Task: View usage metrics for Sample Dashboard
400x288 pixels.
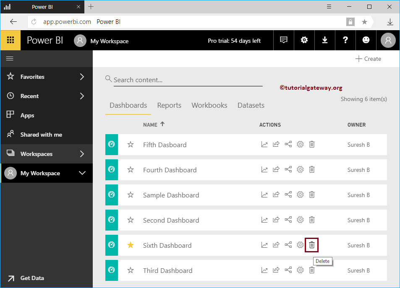Action: 264,195
